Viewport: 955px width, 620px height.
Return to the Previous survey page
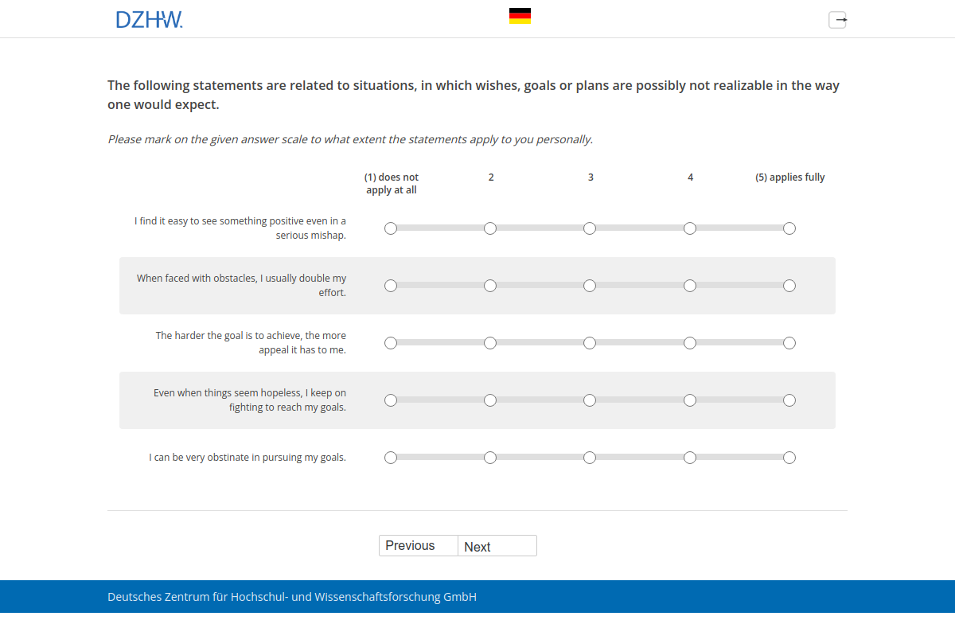(x=418, y=546)
